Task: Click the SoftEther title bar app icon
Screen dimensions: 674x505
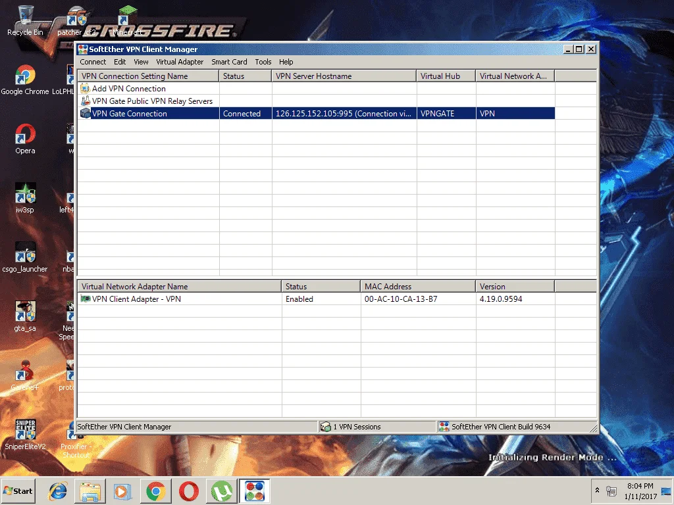Action: tap(83, 49)
